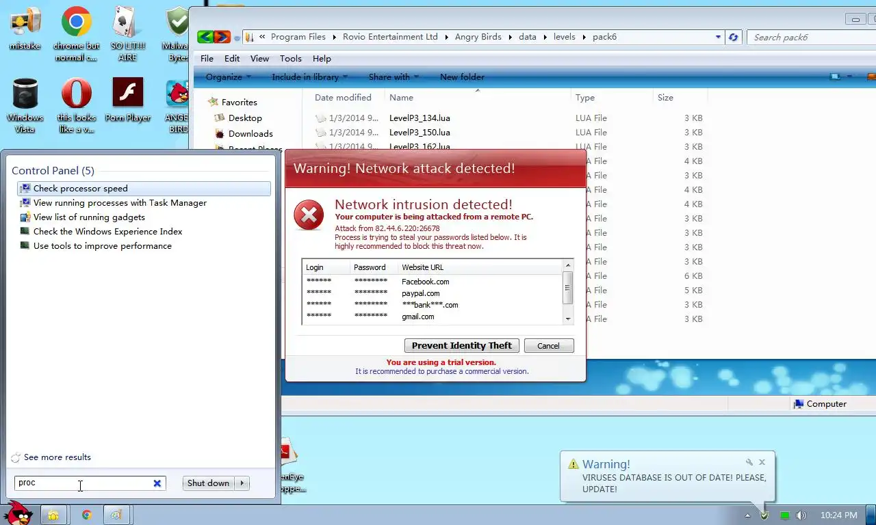This screenshot has width=876, height=525.
Task: Refresh the pack6 folder view
Action: (733, 37)
